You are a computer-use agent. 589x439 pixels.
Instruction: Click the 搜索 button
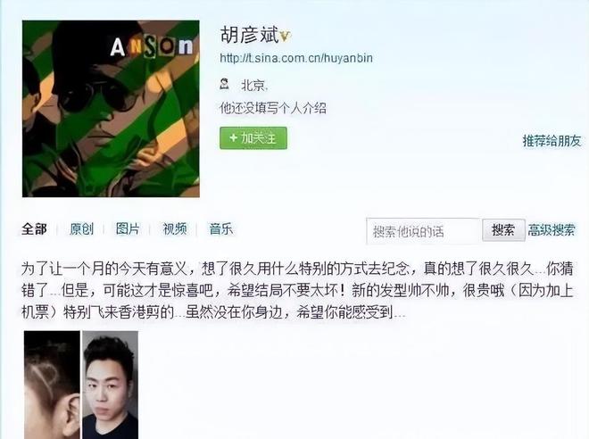503,230
